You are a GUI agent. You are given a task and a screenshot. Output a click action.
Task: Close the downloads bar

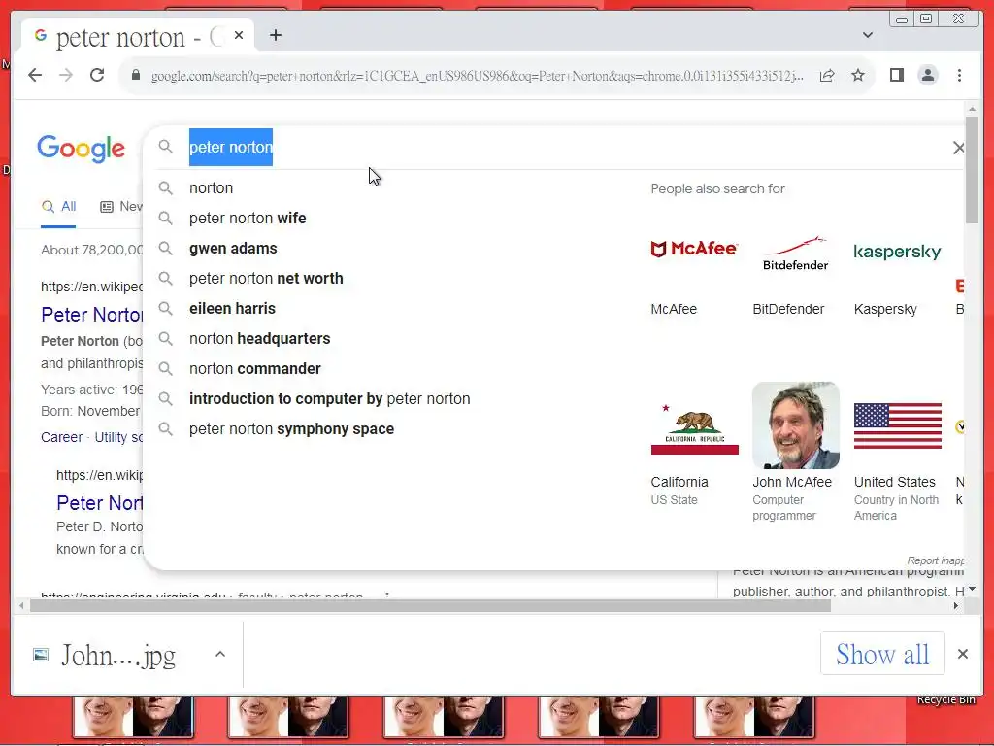tap(962, 654)
